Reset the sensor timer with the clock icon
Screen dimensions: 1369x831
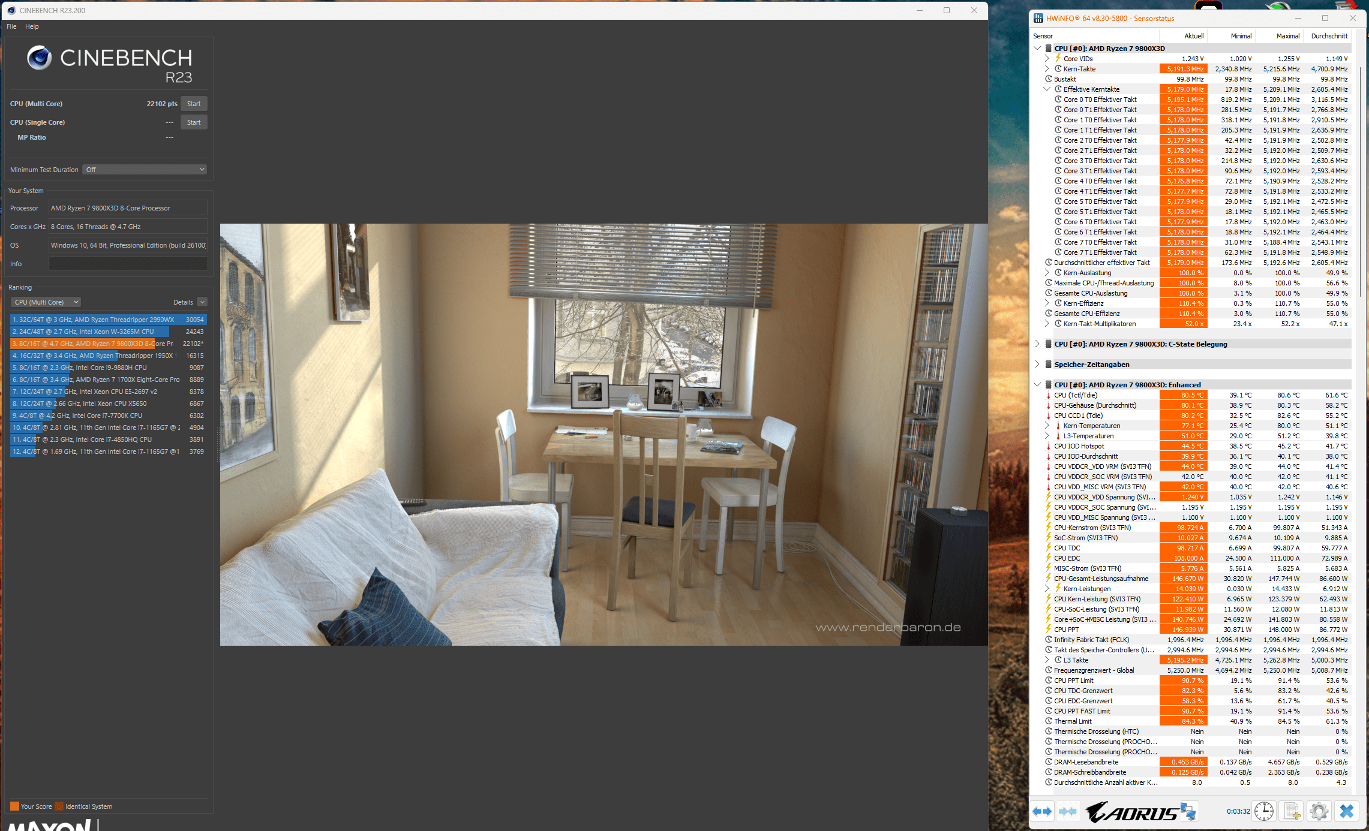click(1264, 811)
